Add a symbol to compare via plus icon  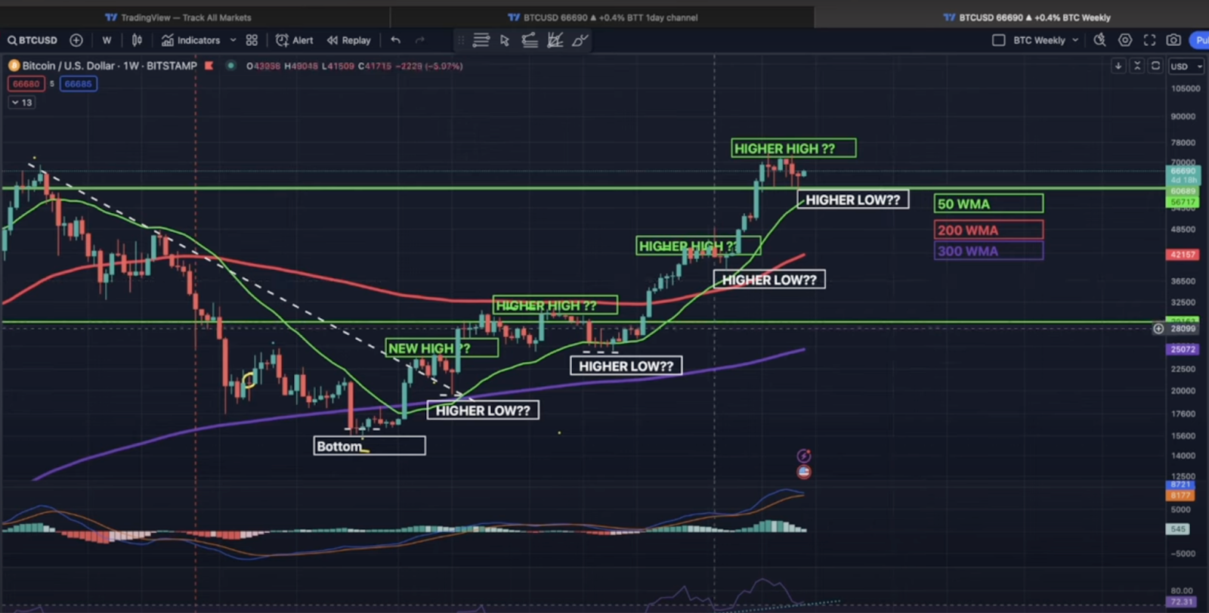click(76, 40)
